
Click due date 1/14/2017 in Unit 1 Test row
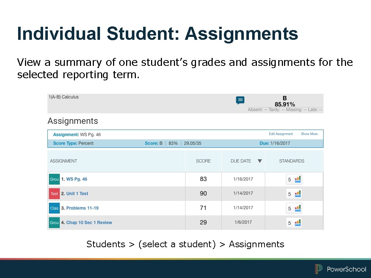(x=243, y=193)
